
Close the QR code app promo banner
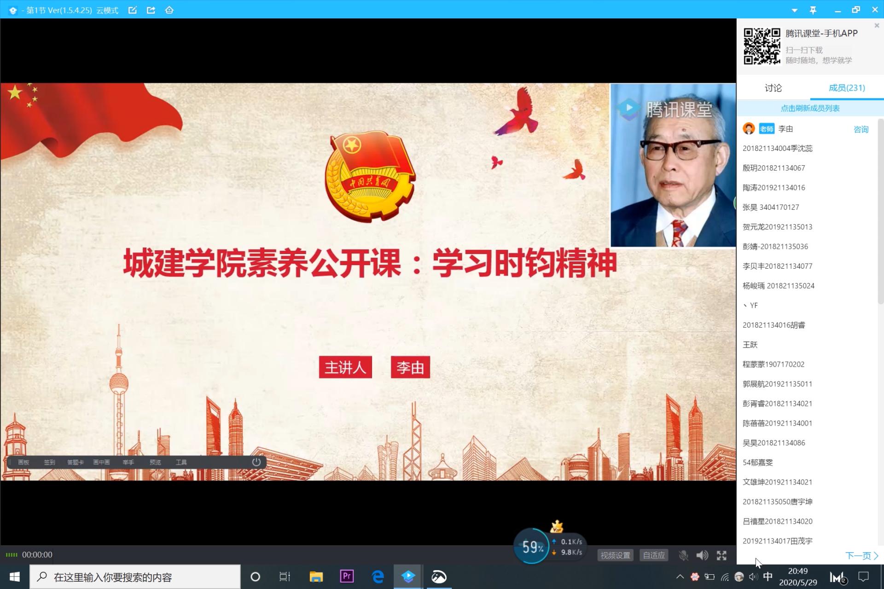[877, 26]
